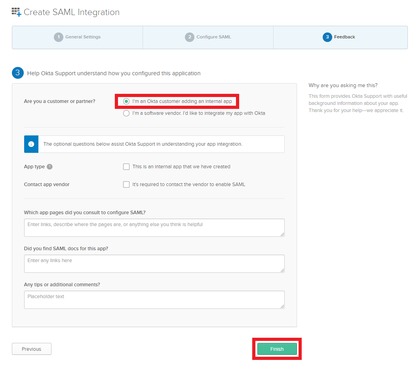Click the App type help question mark icon
The image size is (411, 371).
click(49, 167)
